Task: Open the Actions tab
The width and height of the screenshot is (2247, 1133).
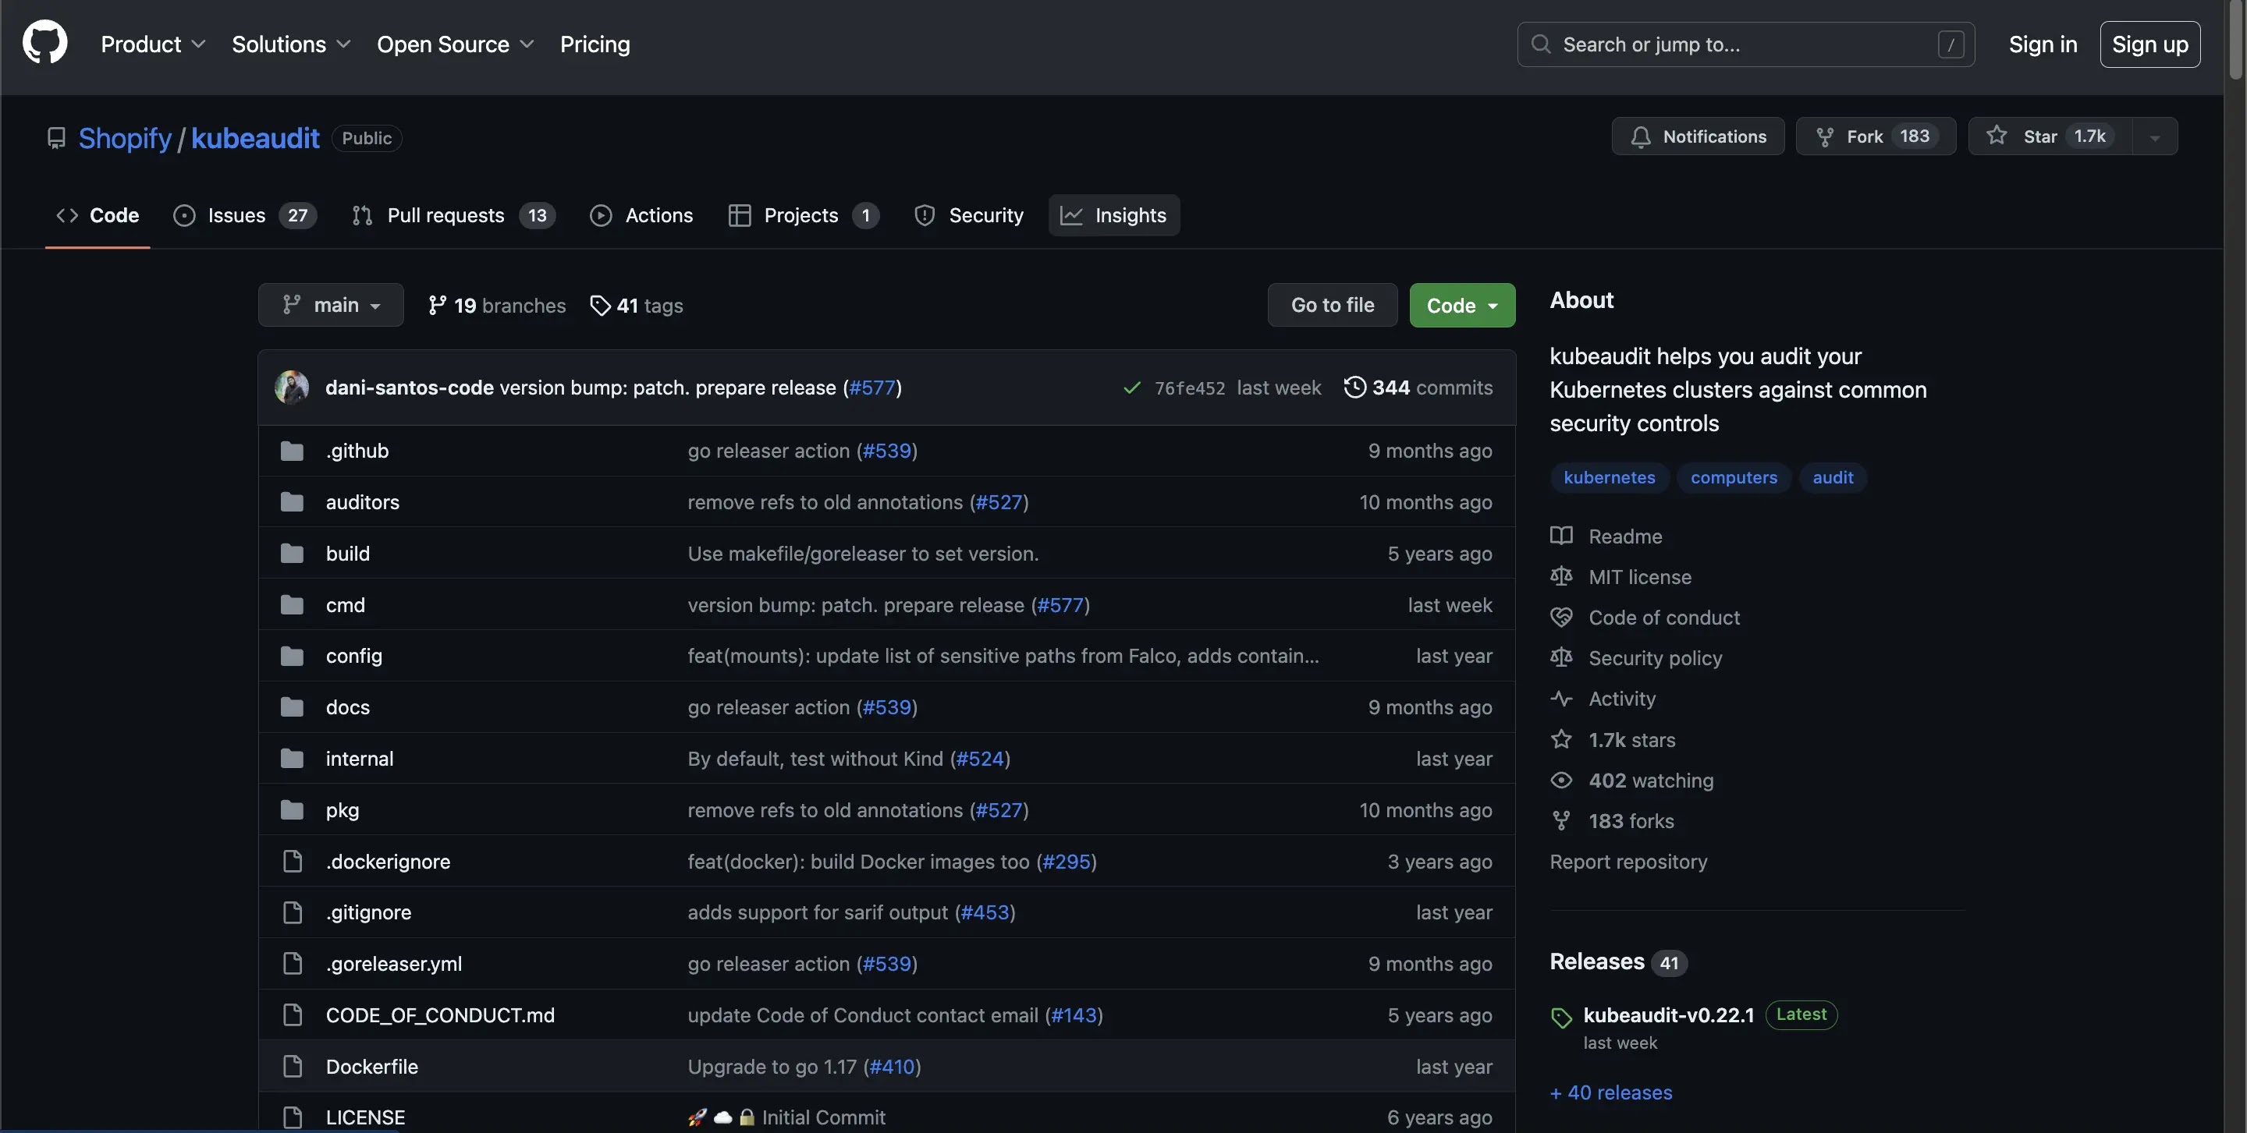Action: [642, 215]
